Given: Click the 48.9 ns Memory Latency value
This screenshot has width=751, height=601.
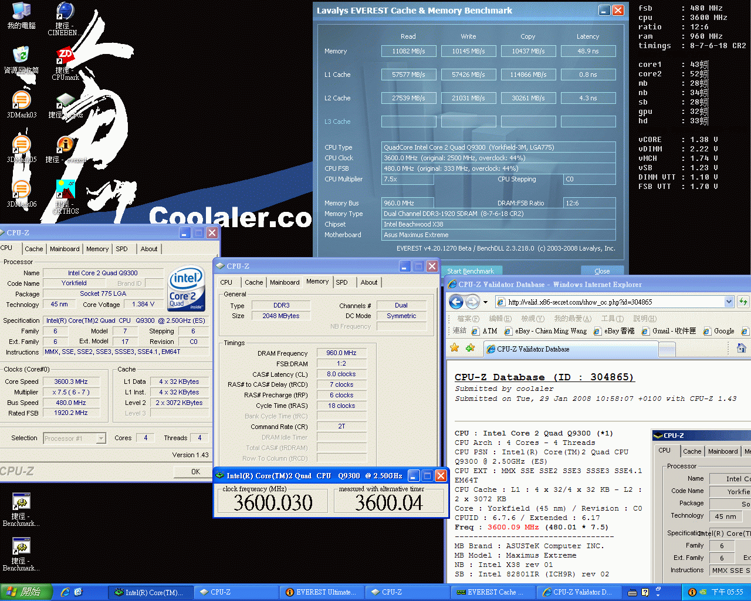Looking at the screenshot, I should point(588,51).
